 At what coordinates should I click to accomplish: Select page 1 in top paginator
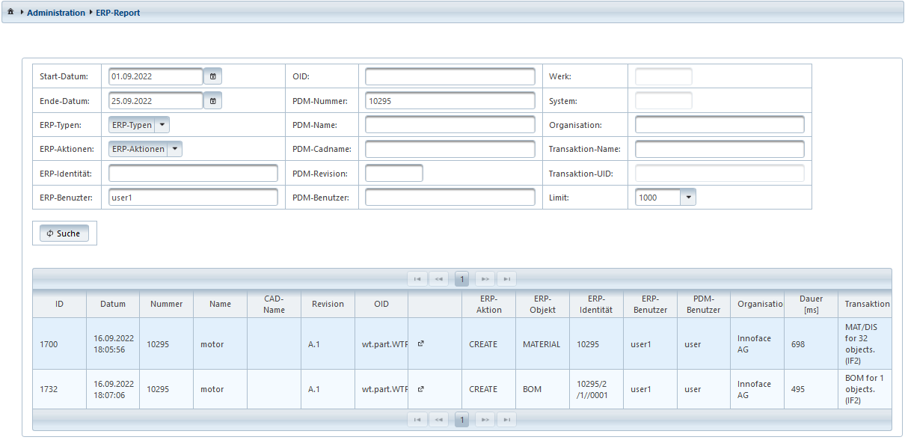tap(462, 279)
